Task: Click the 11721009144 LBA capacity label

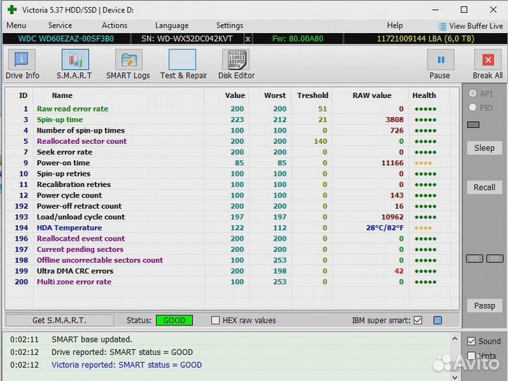Action: coord(425,39)
